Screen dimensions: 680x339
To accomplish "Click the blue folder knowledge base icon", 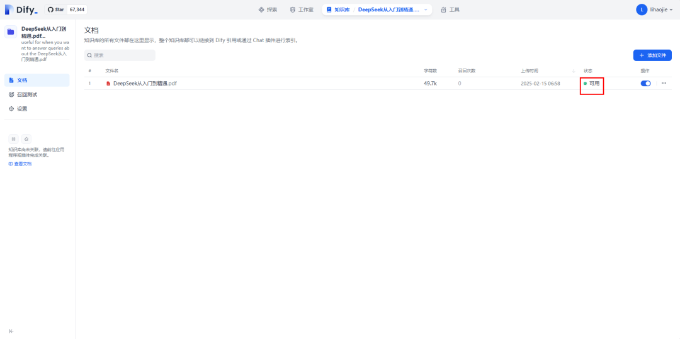I will tap(11, 32).
